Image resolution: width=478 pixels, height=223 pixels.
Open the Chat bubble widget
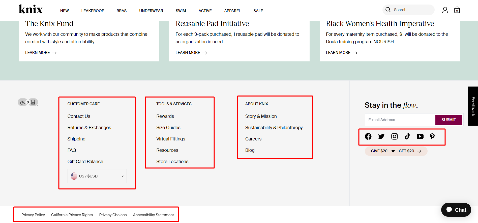[456, 210]
